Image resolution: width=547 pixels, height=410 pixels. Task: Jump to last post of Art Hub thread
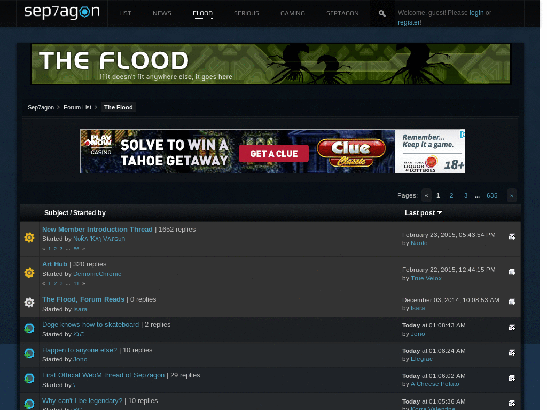pyautogui.click(x=512, y=272)
